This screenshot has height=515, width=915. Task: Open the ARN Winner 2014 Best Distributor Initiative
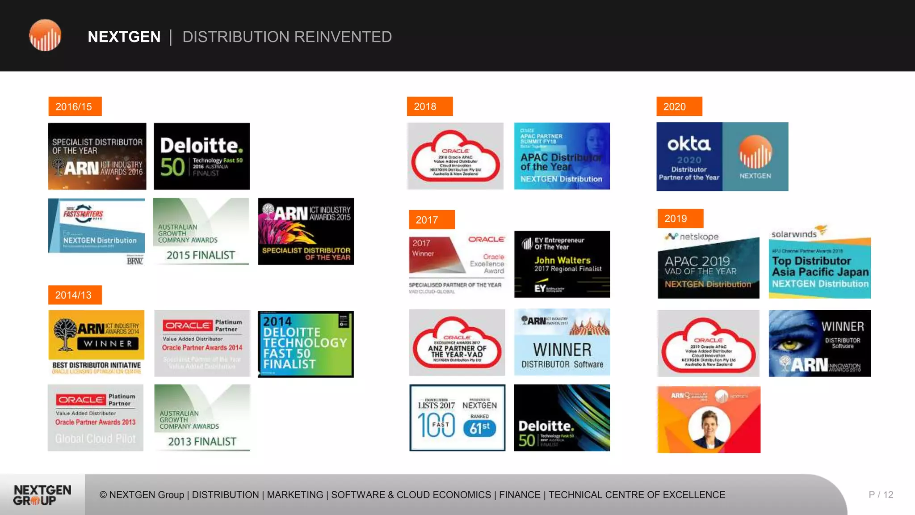96,343
